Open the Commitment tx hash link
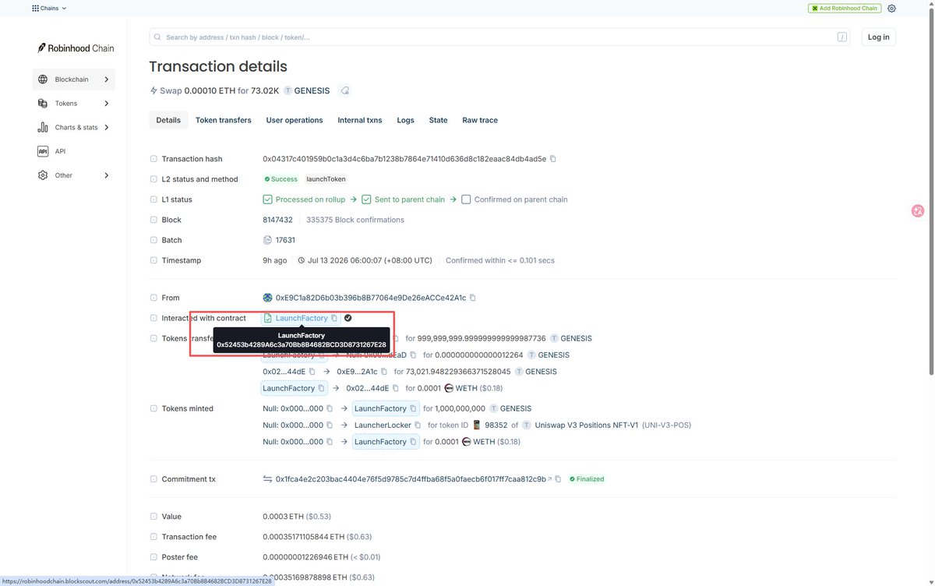Screen dimensions: 935x586 pyautogui.click(x=411, y=479)
